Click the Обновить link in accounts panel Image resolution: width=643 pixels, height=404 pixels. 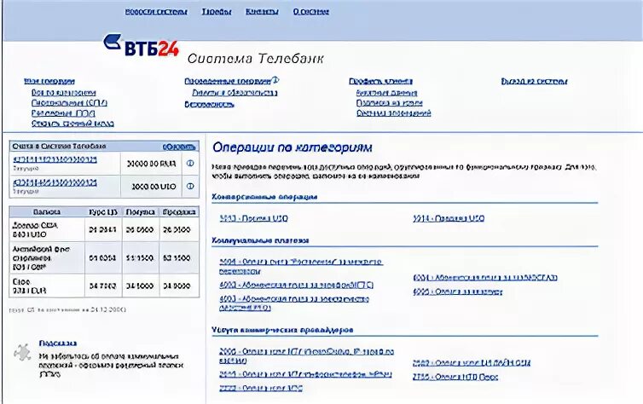point(179,147)
